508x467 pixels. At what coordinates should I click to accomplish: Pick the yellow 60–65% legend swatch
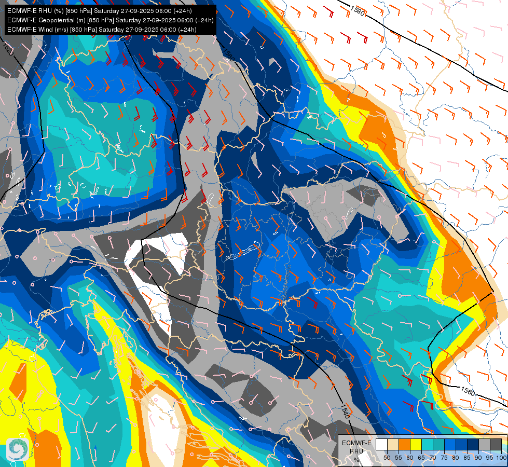[x=416, y=444]
